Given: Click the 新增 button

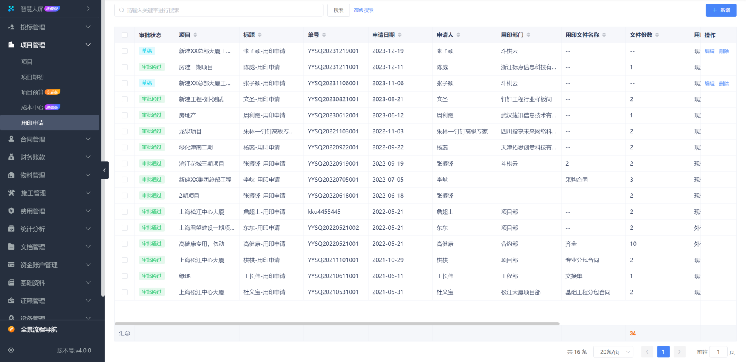Looking at the screenshot, I should [721, 10].
